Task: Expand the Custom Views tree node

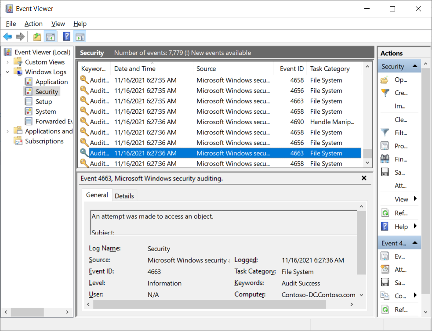Action: pos(7,62)
